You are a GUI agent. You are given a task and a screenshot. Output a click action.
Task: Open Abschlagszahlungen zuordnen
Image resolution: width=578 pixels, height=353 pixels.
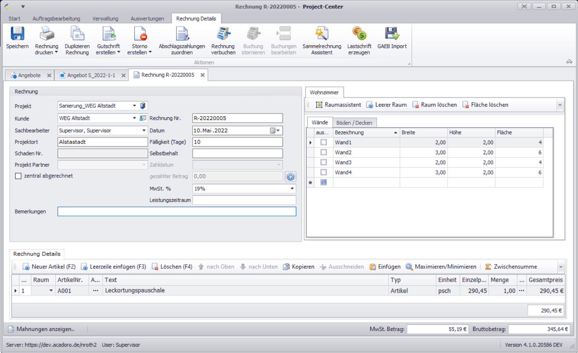click(182, 34)
